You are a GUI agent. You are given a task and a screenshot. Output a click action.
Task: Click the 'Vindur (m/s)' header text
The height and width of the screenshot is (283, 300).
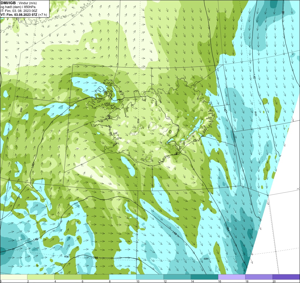click(28, 3)
